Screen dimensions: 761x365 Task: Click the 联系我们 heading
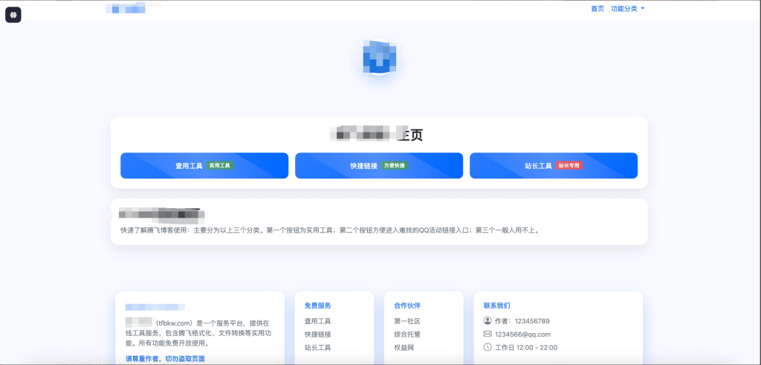pyautogui.click(x=497, y=306)
